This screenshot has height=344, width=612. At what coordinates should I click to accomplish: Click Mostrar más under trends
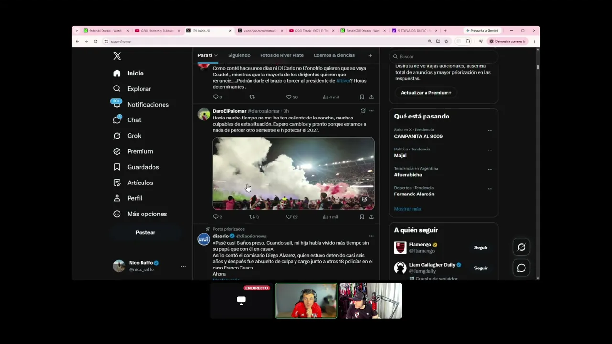[x=407, y=209]
